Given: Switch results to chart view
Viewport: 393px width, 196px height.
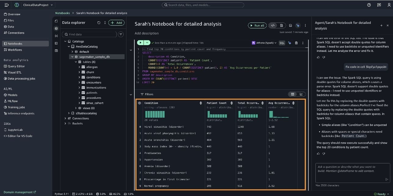Looking at the screenshot, I should pos(301,94).
